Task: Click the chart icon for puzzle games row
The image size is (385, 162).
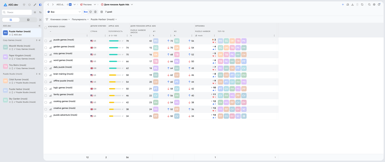Action: click(x=51, y=41)
